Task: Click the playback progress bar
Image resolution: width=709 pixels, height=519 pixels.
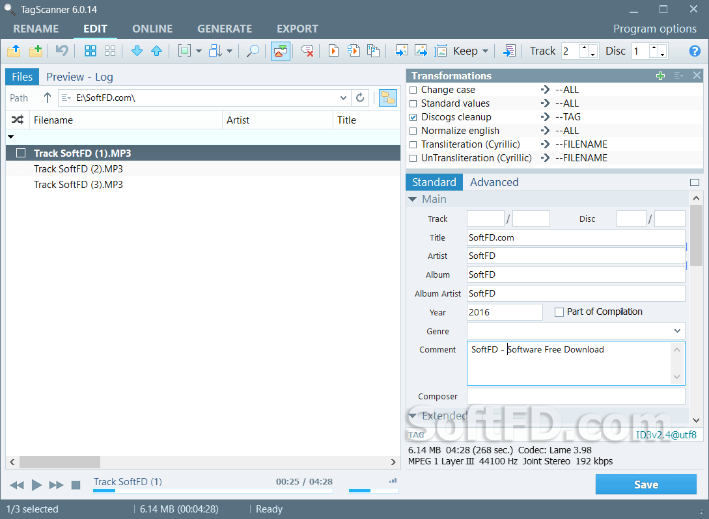Action: [212, 490]
